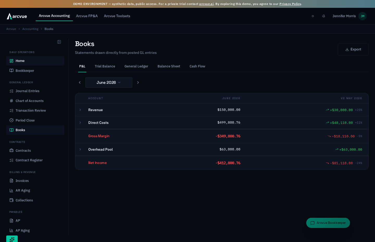Click the Arcvue breadcrumb link
This screenshot has width=375, height=242.
coord(11,29)
